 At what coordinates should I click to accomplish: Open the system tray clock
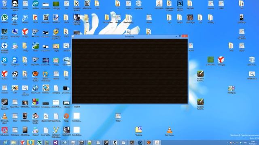click(253, 143)
